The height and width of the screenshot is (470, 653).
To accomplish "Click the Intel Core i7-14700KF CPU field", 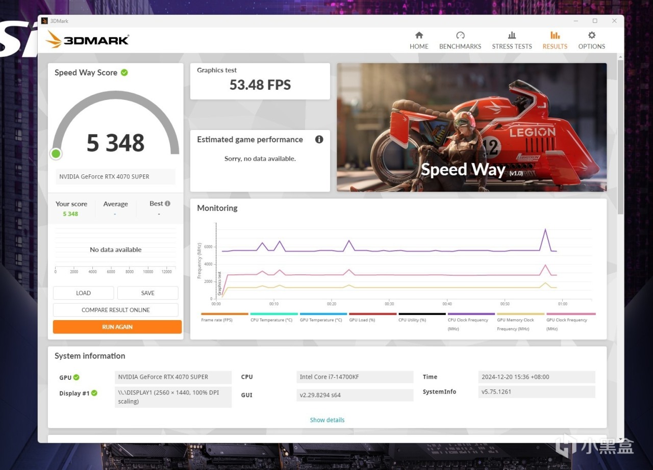I will (355, 377).
